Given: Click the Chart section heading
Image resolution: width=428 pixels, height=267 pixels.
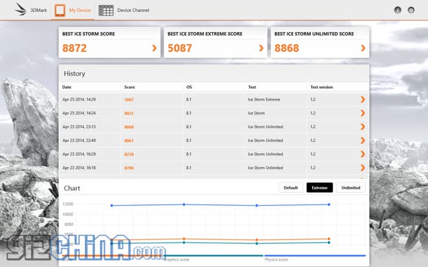Looking at the screenshot, I should click(x=72, y=188).
